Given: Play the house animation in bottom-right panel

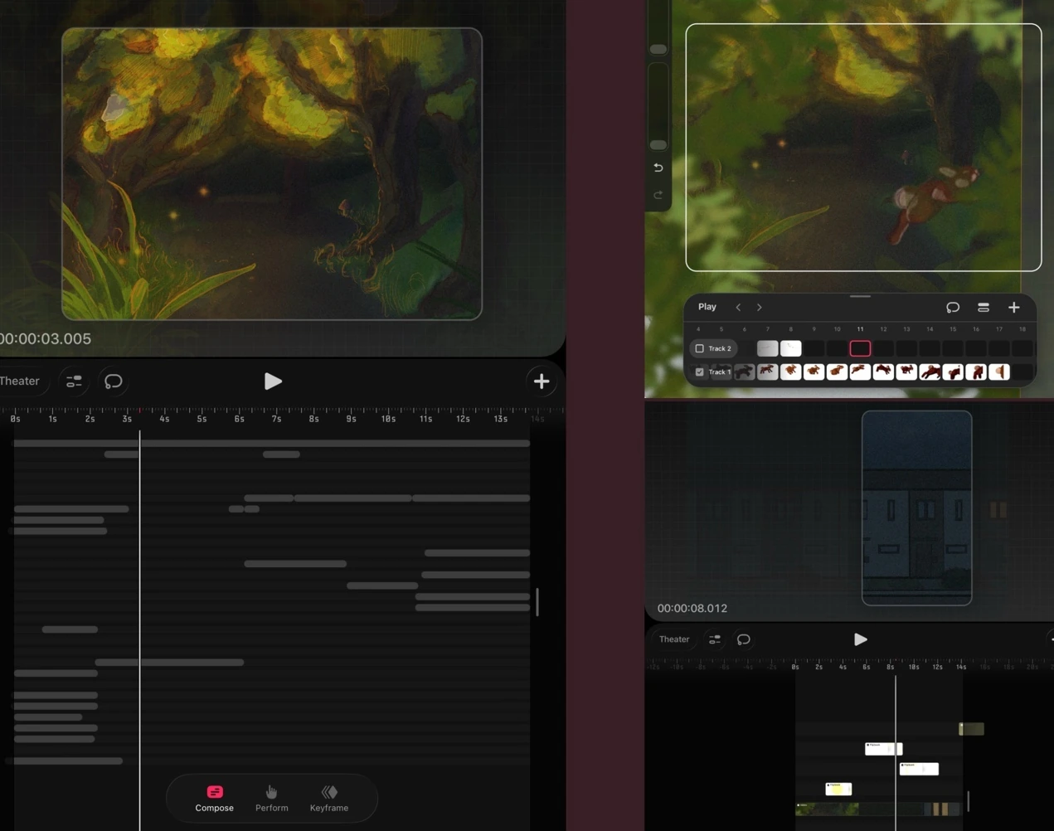Looking at the screenshot, I should click(x=861, y=639).
